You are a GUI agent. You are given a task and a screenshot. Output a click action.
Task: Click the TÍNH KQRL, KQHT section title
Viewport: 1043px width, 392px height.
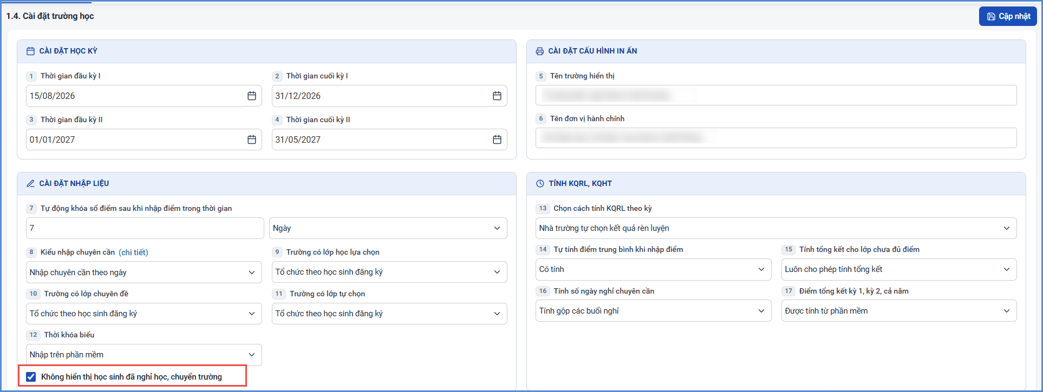click(x=580, y=184)
